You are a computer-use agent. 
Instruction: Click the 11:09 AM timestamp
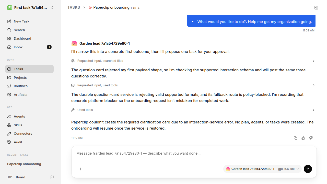pos(309,30)
